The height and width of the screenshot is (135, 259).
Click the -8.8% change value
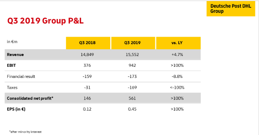coord(177,76)
